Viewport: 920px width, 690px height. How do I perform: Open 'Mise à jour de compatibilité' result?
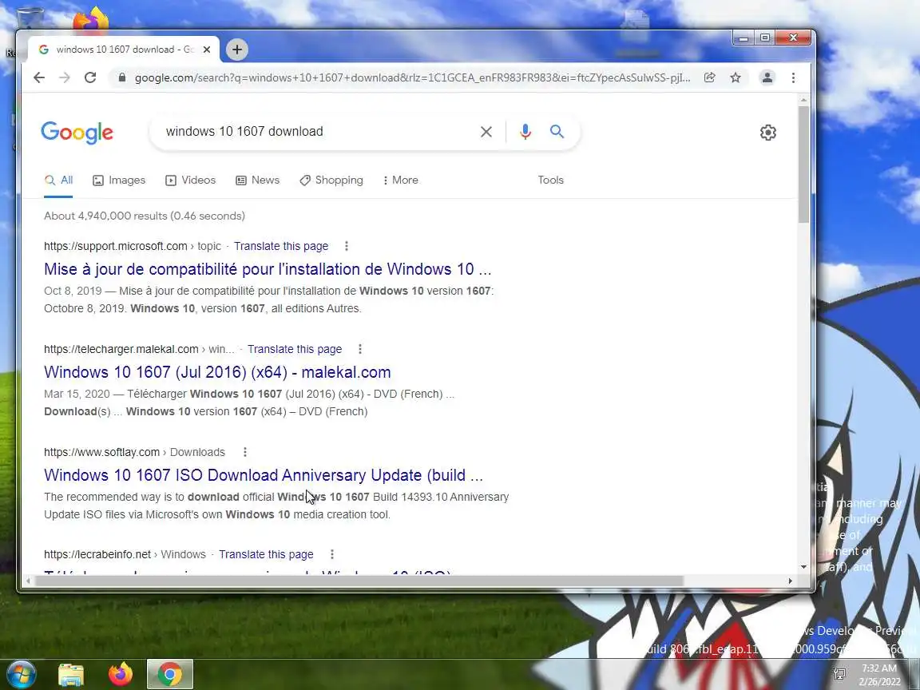(x=268, y=268)
